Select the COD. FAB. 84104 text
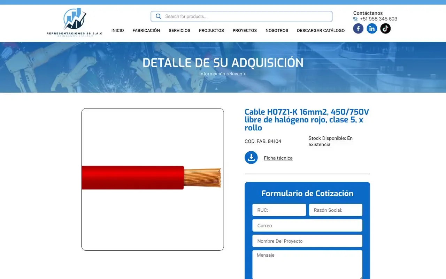The height and width of the screenshot is (279, 446). [263, 141]
